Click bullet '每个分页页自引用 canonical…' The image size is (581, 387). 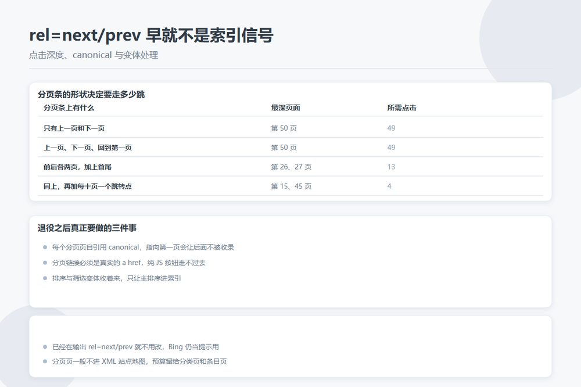[x=143, y=248]
